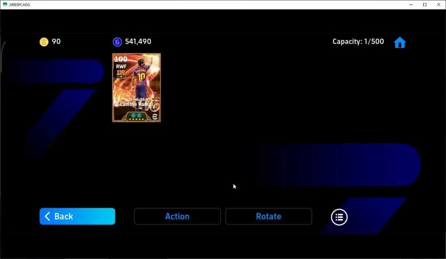Minimize the 24095PCADG window

point(411,4)
